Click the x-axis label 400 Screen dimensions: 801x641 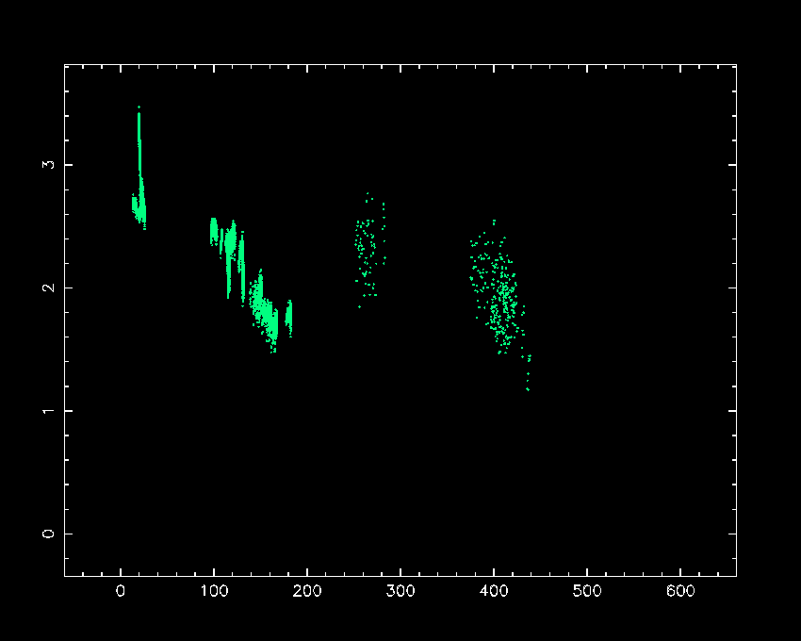[494, 591]
